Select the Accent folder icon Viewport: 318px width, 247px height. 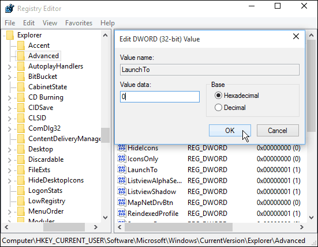pos(21,45)
